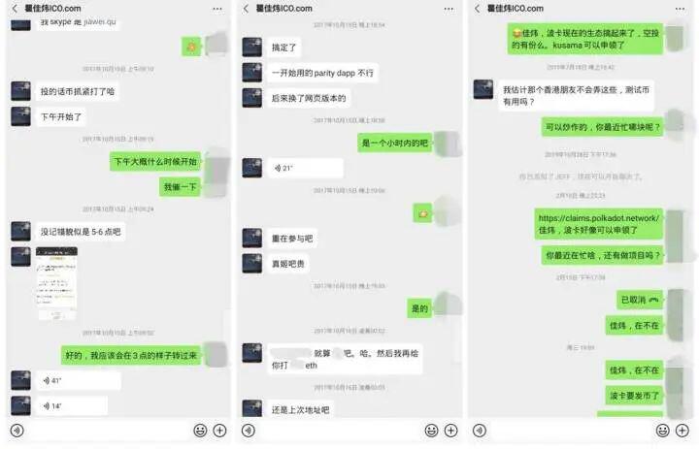Switch to voice input in right chat

(x=480, y=431)
